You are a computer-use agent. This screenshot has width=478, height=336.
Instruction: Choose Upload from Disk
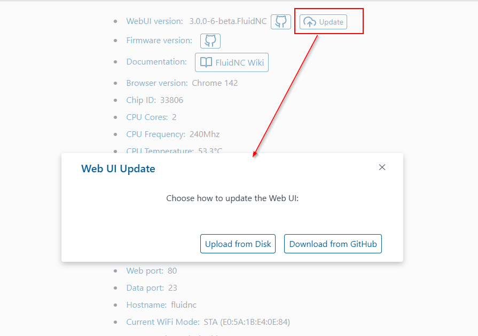tap(238, 244)
